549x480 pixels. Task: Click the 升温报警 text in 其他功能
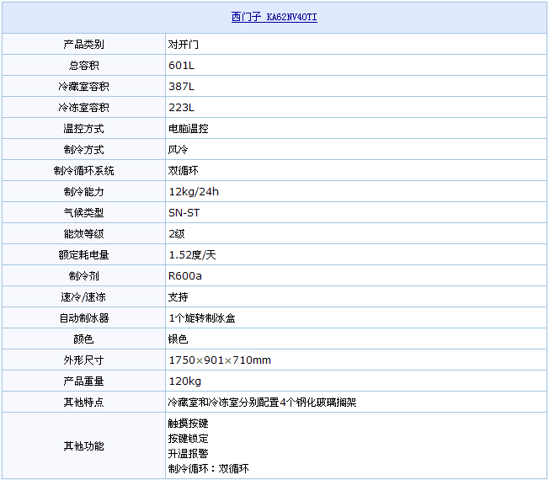click(x=189, y=454)
